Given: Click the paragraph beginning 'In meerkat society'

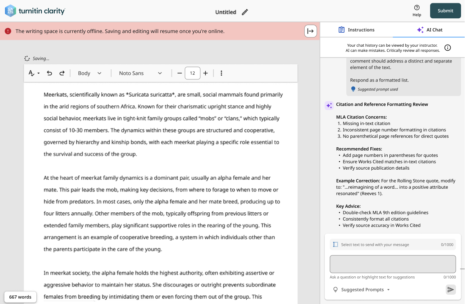Looking at the screenshot, I should [160, 285].
